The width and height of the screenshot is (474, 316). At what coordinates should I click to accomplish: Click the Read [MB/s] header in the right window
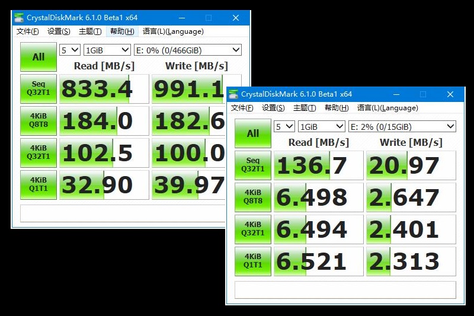tap(319, 142)
